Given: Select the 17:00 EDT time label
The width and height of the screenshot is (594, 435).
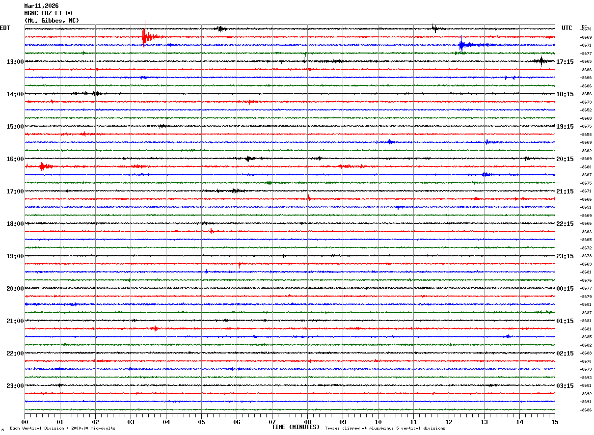Looking at the screenshot, I should [15, 191].
